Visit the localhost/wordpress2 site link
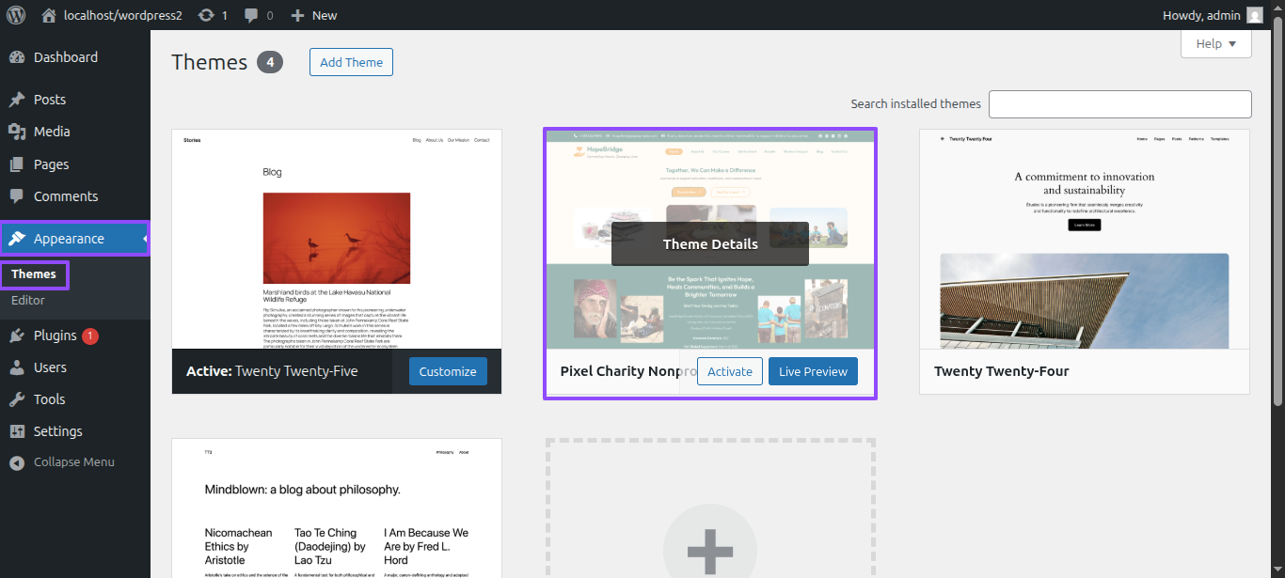This screenshot has width=1285, height=578. [112, 15]
